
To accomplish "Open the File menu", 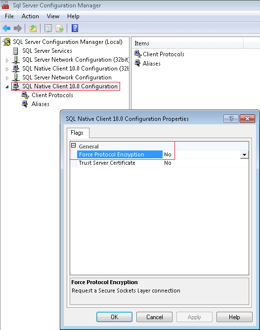I will point(9,16).
